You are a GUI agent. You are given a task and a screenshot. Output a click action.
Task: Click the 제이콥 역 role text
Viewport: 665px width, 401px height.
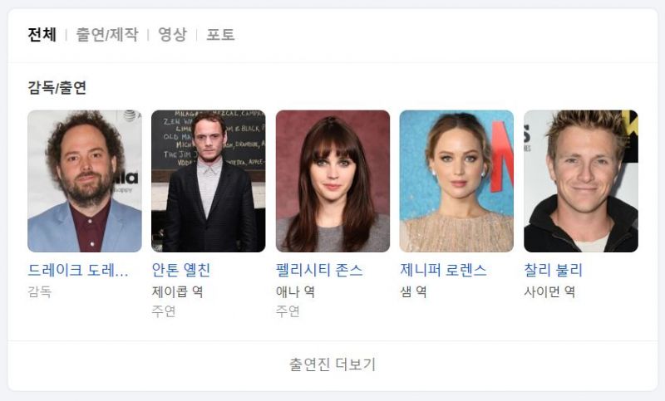[177, 291]
